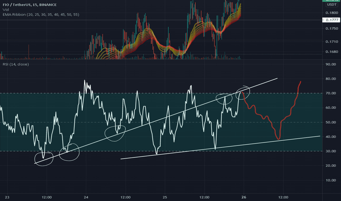The height and width of the screenshot is (201, 341).
Task: Click the 40.00 RSI axis label
Action: 331,137
